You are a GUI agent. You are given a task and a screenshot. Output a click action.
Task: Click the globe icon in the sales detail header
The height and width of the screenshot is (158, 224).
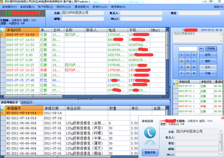[2, 108]
